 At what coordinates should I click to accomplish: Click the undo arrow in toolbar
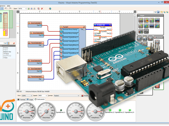click(6, 8)
